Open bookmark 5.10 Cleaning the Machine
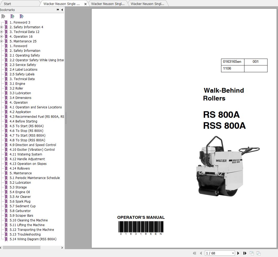The image size is (278, 257). pos(29,220)
